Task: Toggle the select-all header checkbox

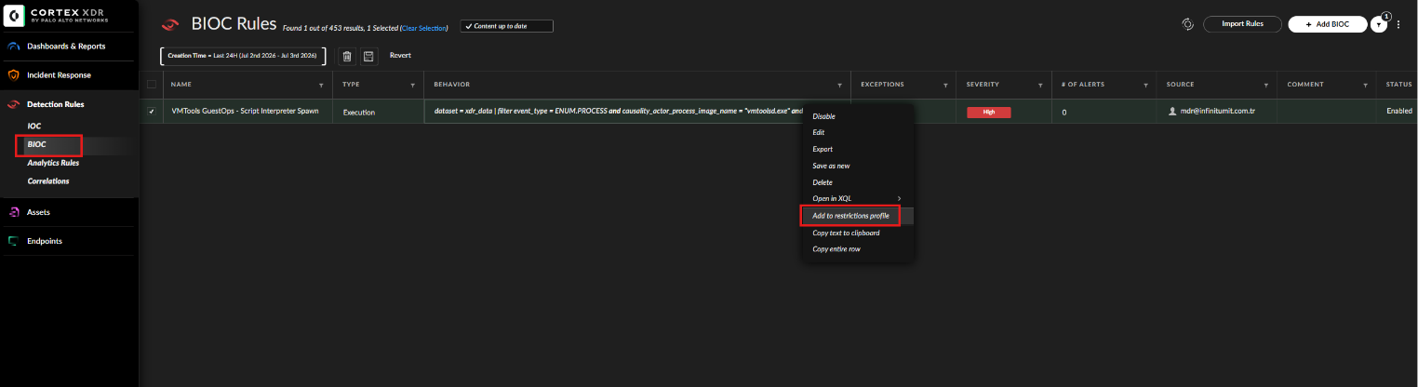Action: tap(152, 85)
